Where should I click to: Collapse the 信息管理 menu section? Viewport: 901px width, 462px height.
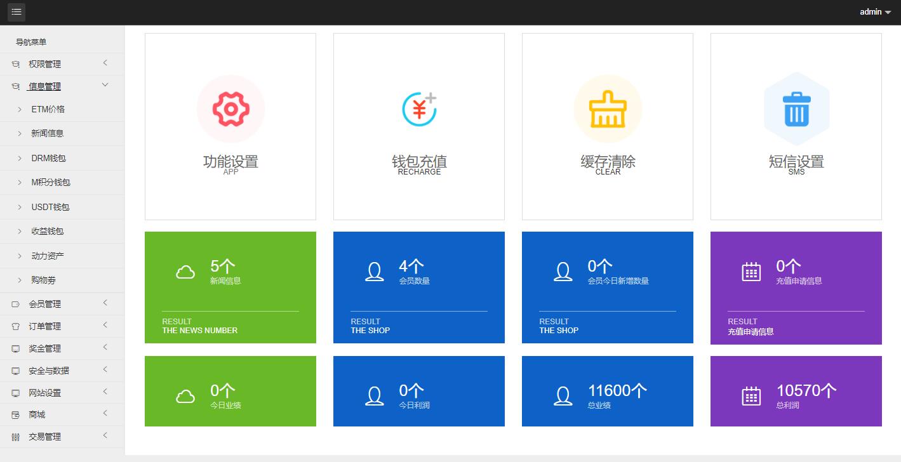click(44, 86)
